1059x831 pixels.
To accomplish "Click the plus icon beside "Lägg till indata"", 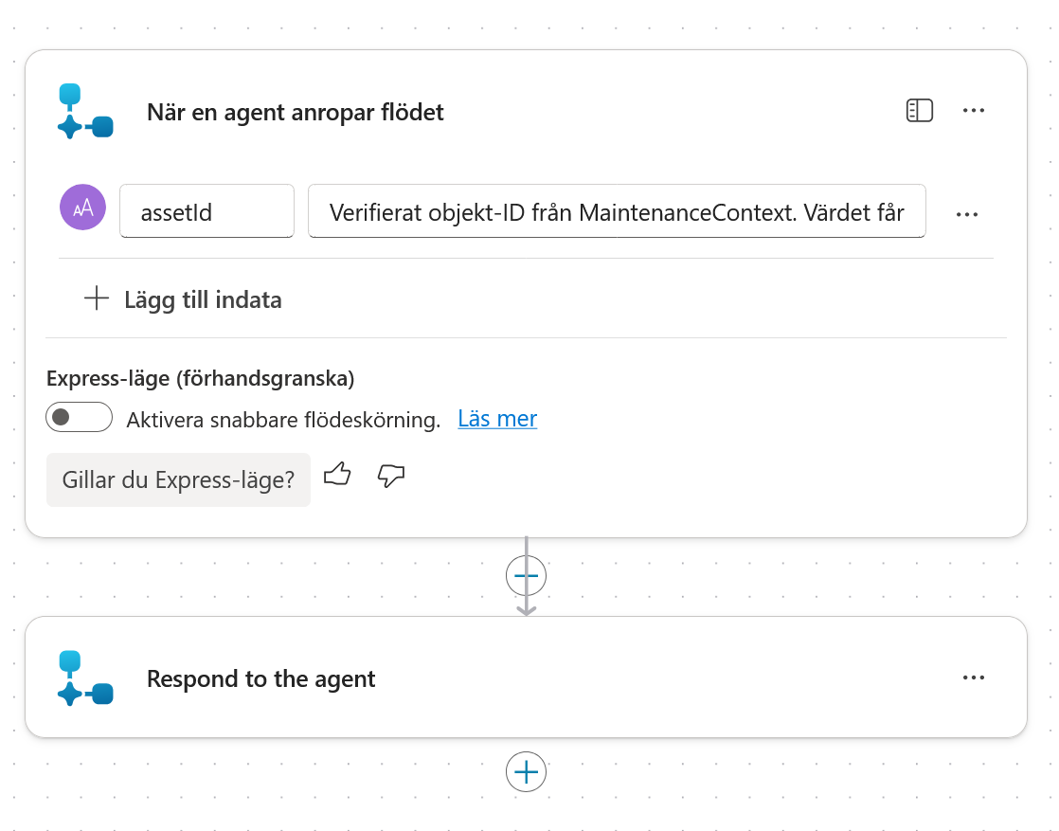I will [97, 298].
